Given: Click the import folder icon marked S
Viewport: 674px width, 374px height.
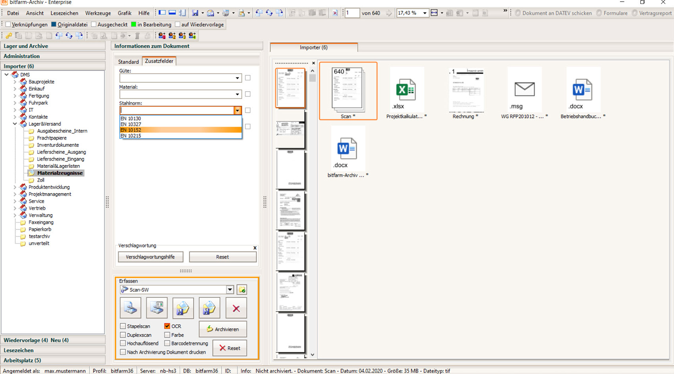Looking at the screenshot, I should (x=209, y=308).
